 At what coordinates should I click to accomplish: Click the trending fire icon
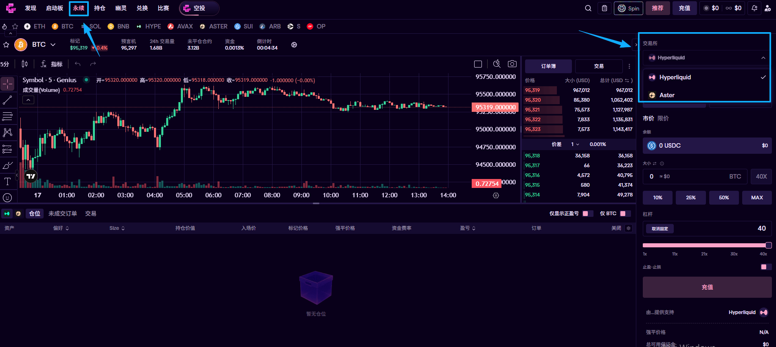tap(4, 26)
